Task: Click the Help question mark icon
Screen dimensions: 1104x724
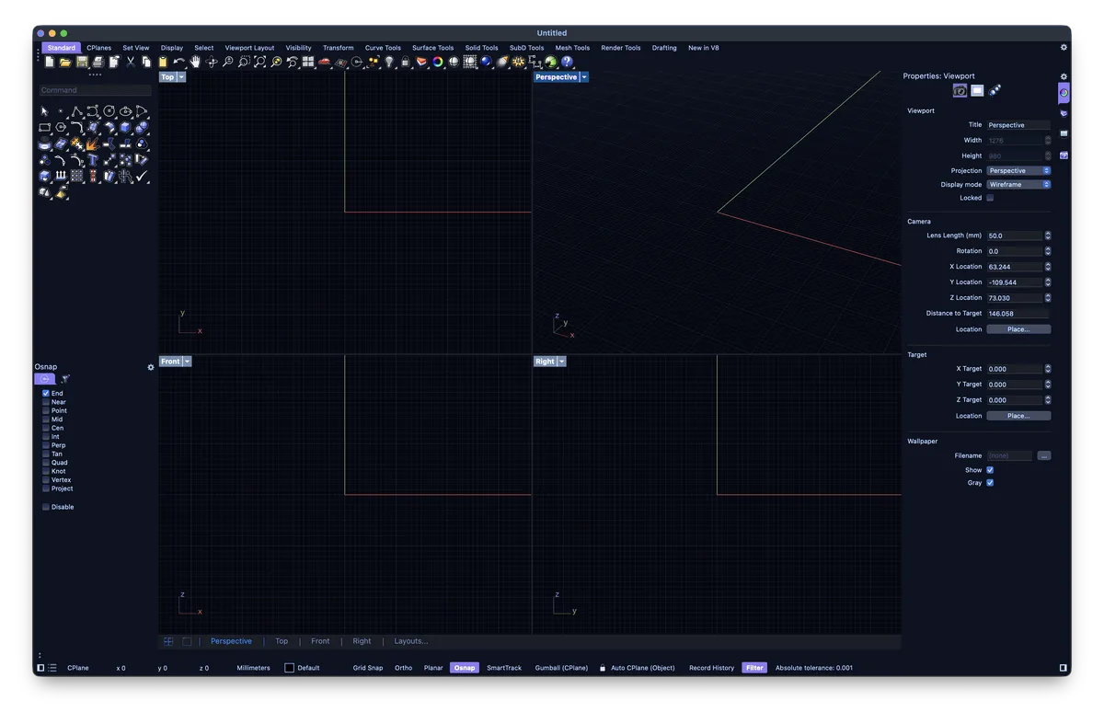Action: (x=567, y=62)
